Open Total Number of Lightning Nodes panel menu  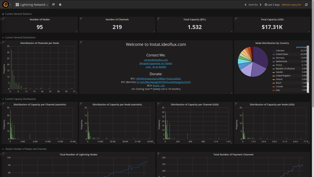(78, 154)
